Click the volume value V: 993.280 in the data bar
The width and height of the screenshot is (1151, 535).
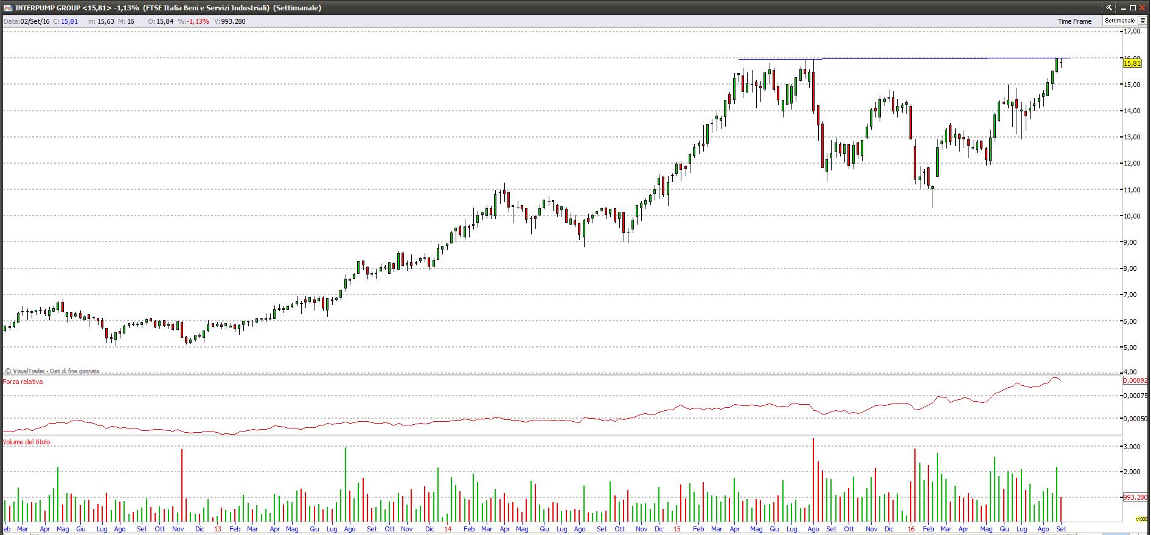point(230,21)
